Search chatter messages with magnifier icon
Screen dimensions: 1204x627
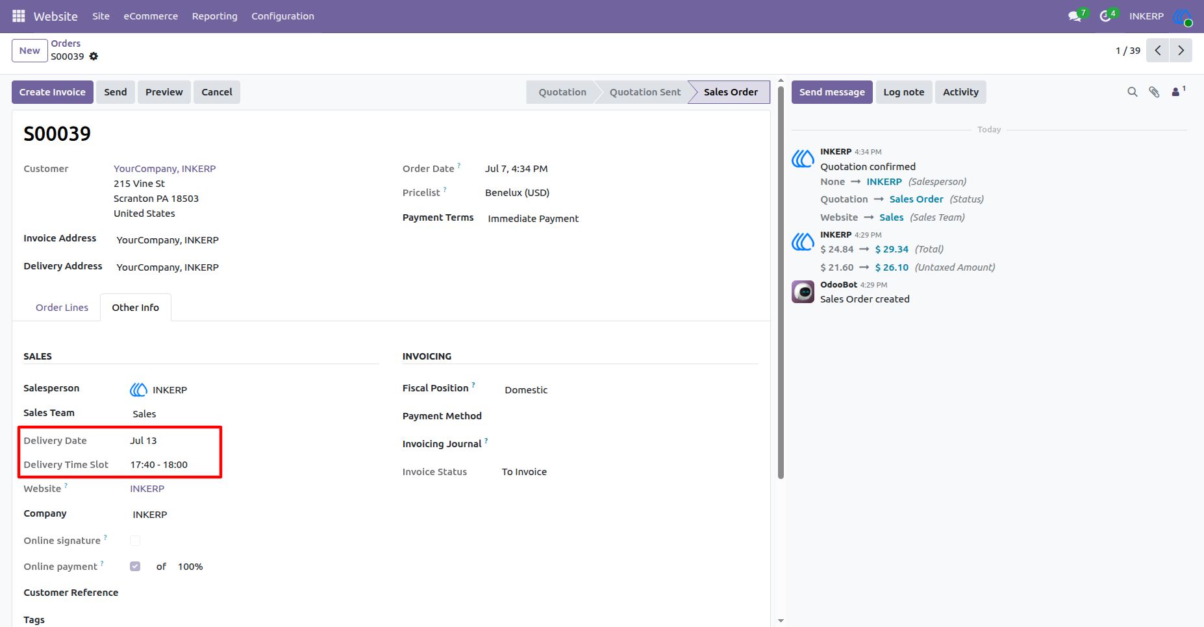(1133, 92)
